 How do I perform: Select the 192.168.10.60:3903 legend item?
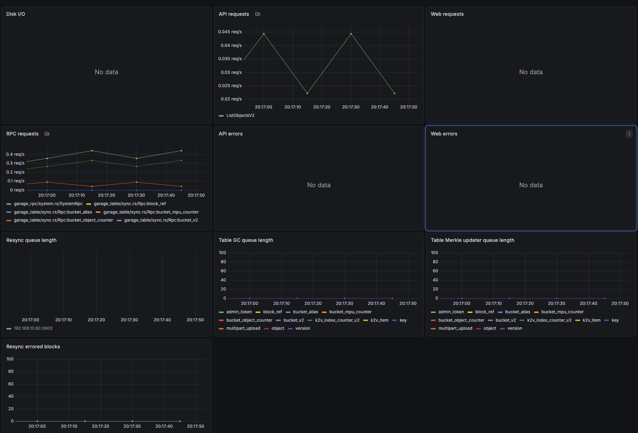pyautogui.click(x=33, y=328)
